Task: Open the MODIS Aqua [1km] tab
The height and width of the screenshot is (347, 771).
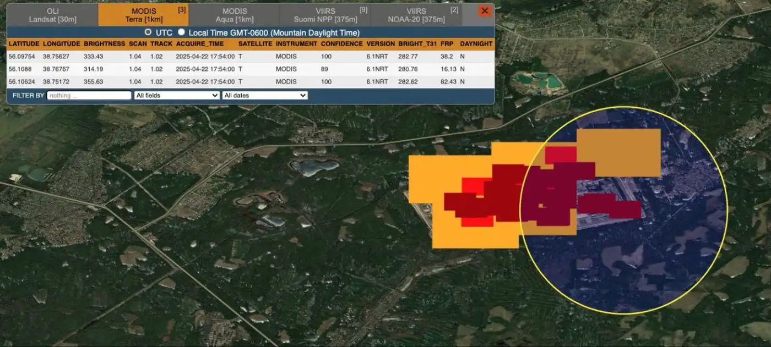Action: [235, 15]
